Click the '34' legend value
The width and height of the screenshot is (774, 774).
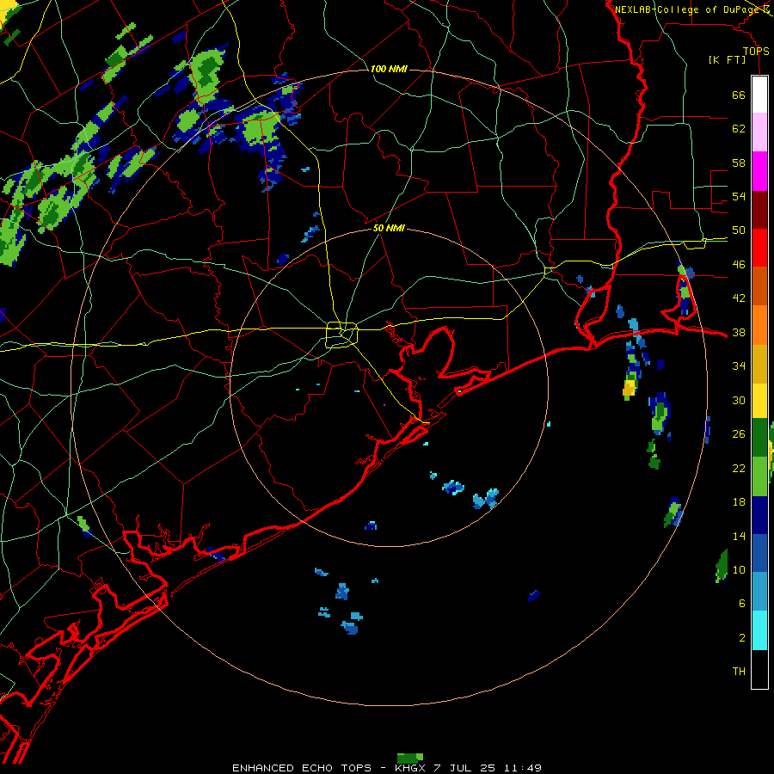[x=739, y=366]
